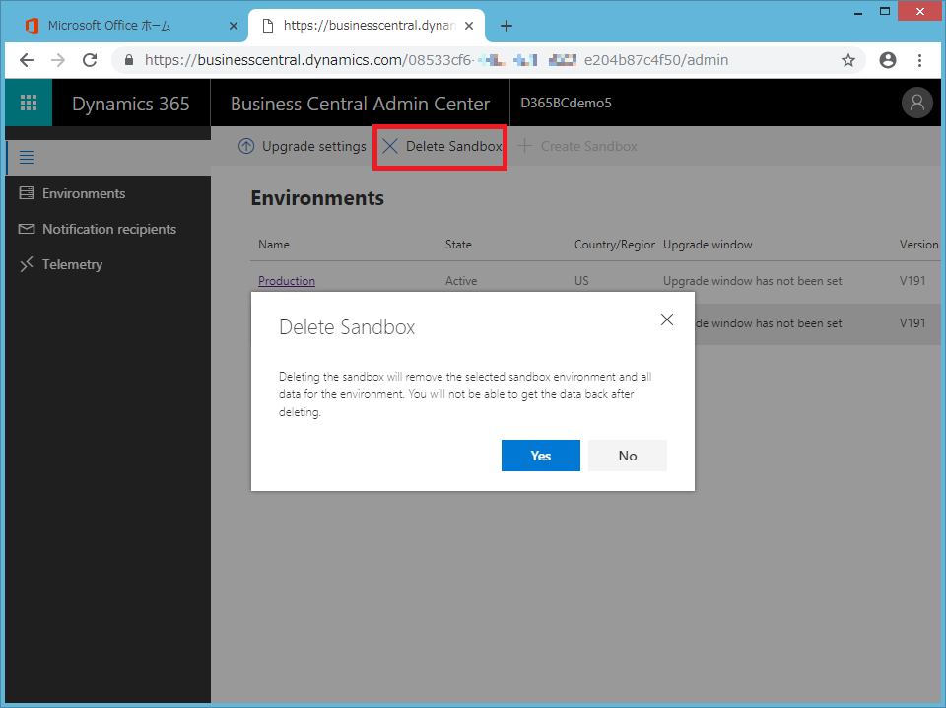Open the Chrome three-dot menu
The width and height of the screenshot is (946, 708).
click(x=919, y=60)
